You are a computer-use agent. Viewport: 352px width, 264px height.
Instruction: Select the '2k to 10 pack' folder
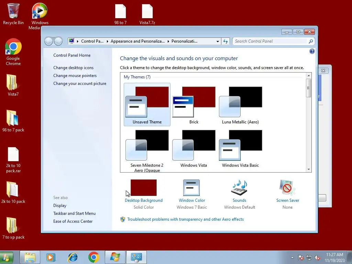click(13, 192)
